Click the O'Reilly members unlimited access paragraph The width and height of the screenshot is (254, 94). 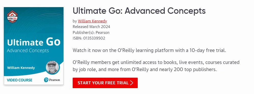pyautogui.click(x=156, y=66)
